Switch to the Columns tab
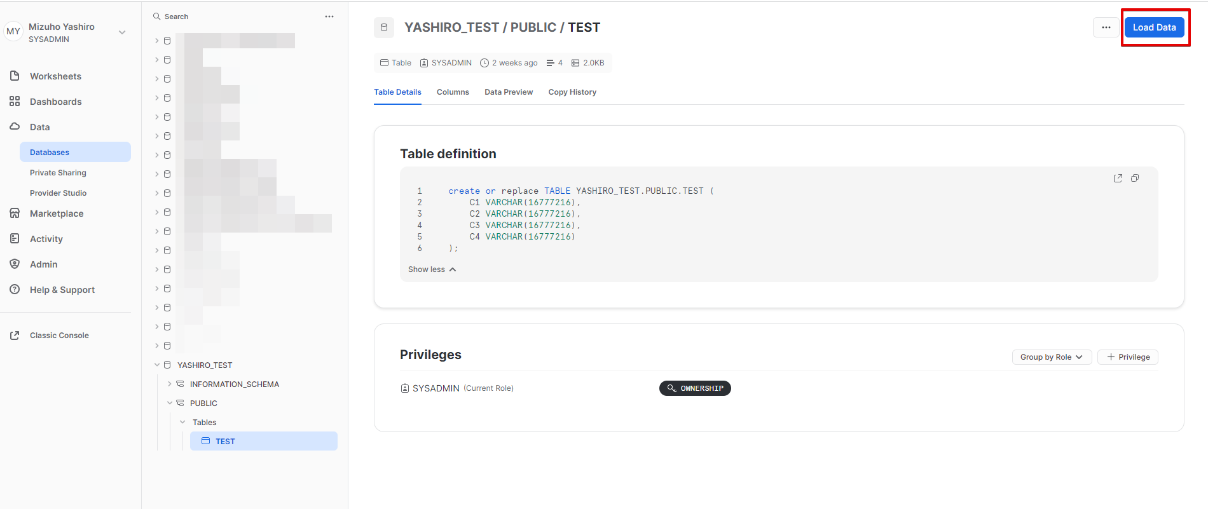Viewport: 1208px width, 509px height. click(453, 92)
